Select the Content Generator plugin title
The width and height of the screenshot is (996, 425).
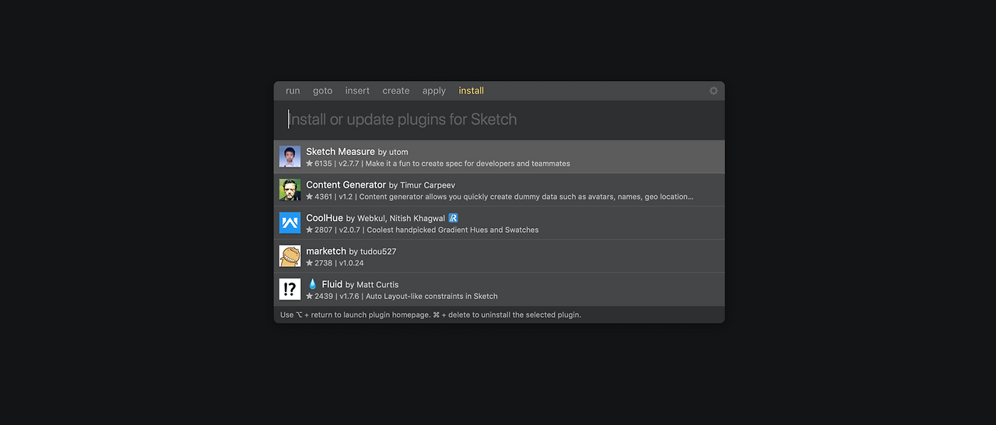[345, 184]
